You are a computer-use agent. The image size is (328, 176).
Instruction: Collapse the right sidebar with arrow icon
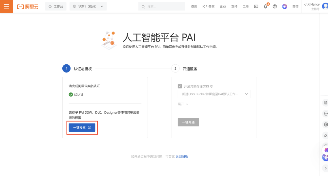click(x=326, y=168)
